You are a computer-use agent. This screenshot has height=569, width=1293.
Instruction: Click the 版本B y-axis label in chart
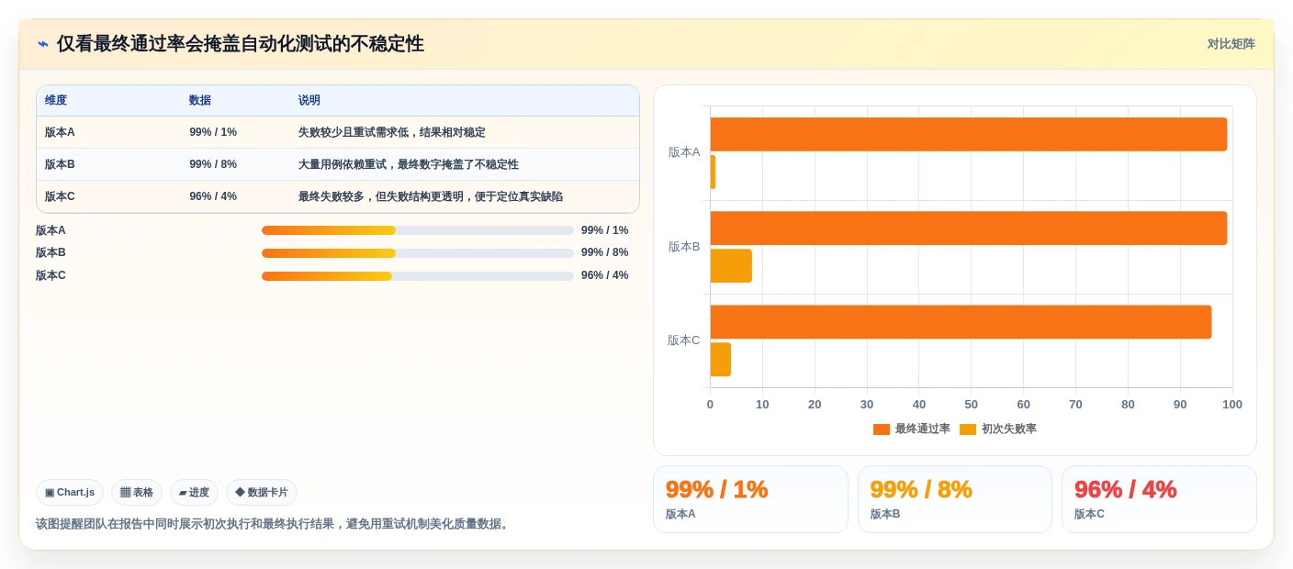pyautogui.click(x=684, y=247)
